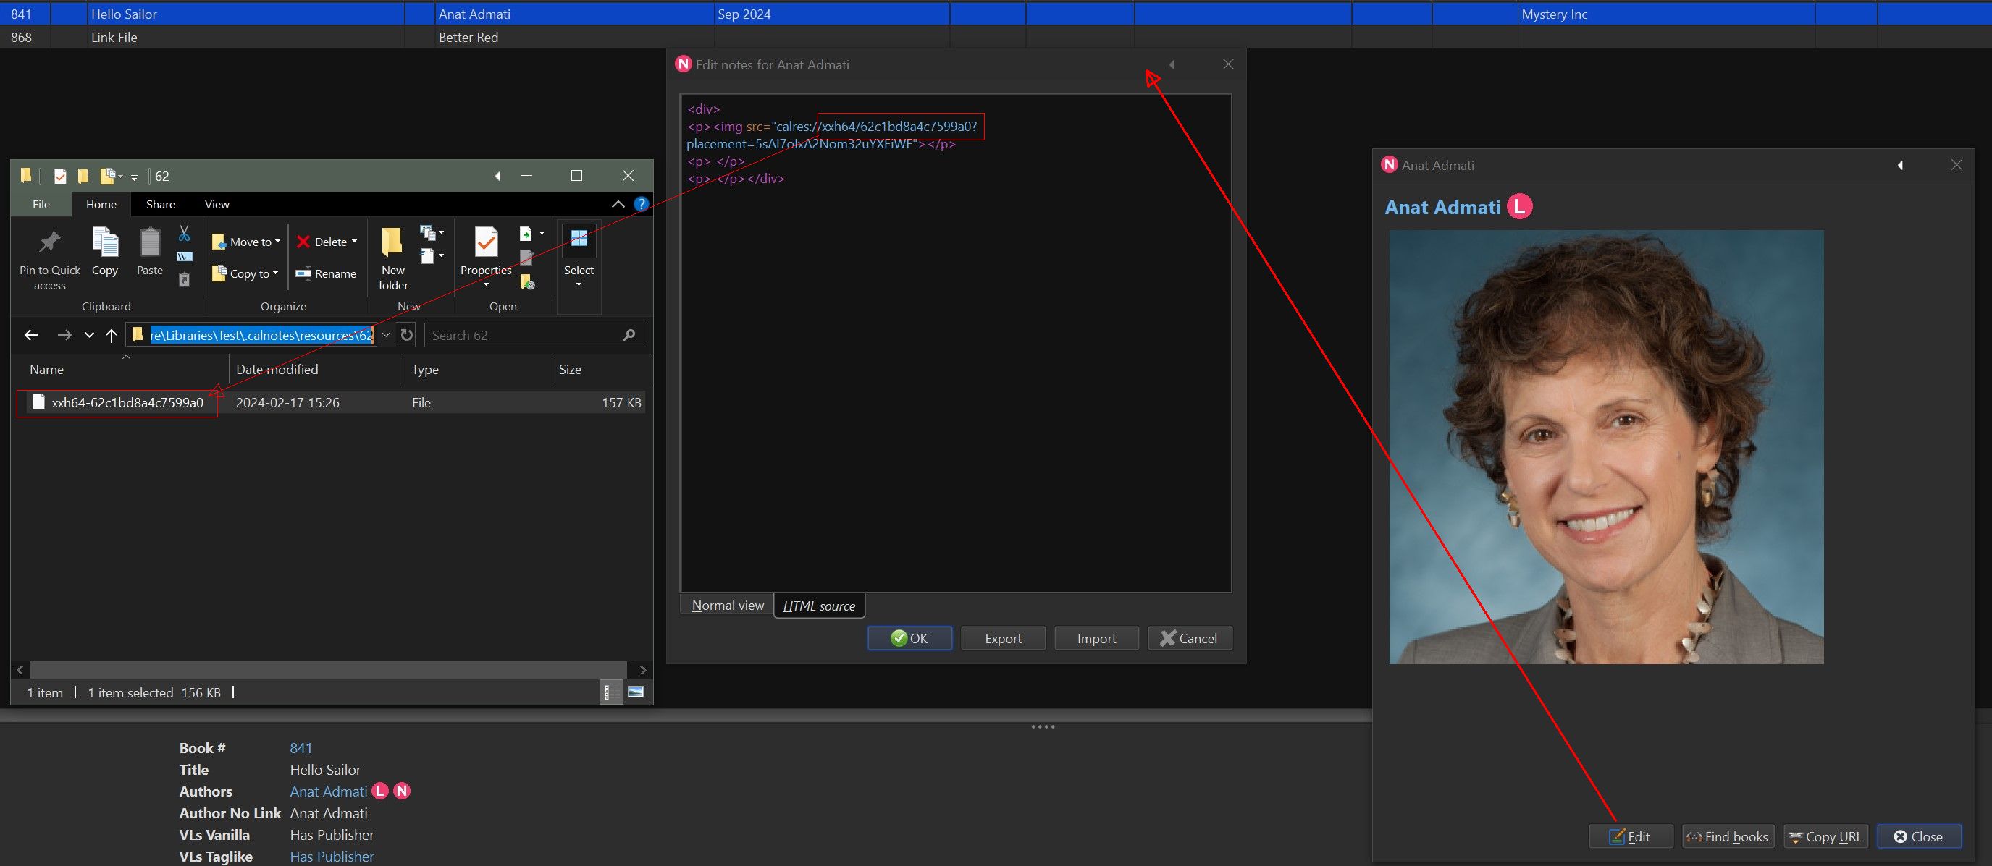Collapse the Explorer ribbon with chevron

pyautogui.click(x=618, y=204)
